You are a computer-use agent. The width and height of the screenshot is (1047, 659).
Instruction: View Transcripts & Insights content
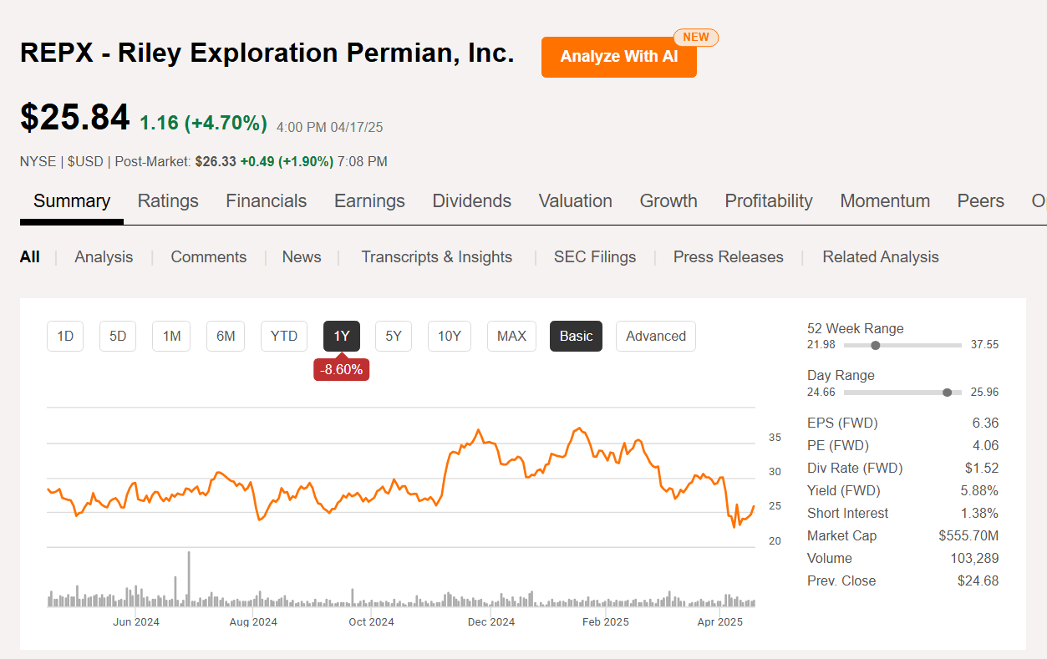click(x=436, y=256)
